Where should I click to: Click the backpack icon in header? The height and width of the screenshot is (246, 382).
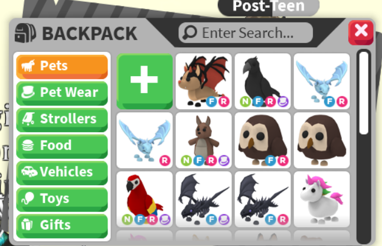click(25, 33)
